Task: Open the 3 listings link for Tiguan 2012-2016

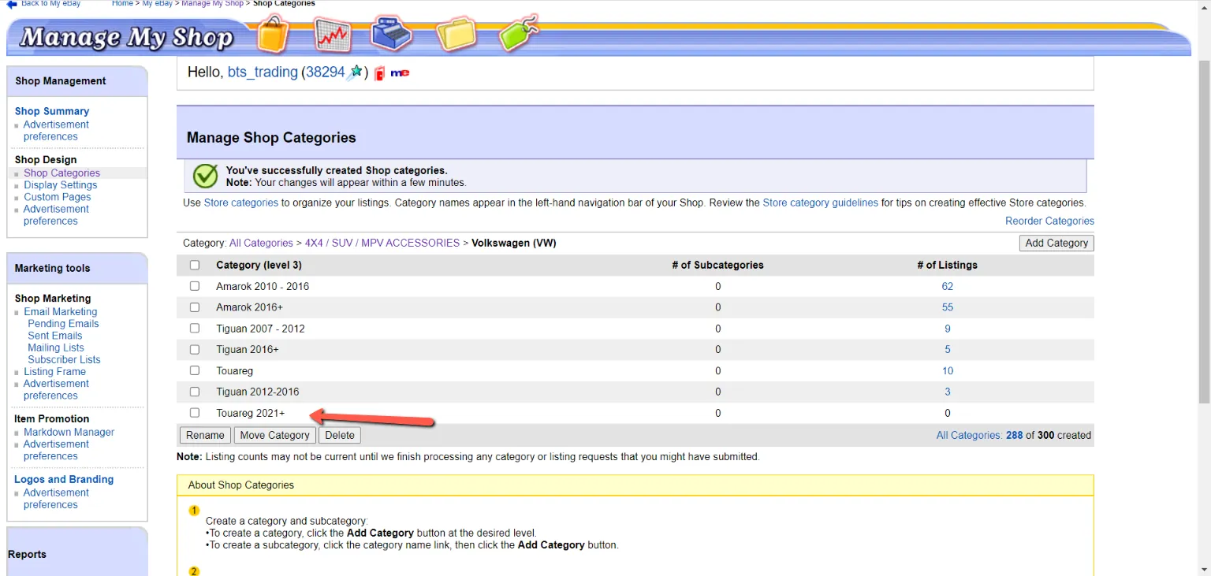Action: tap(948, 392)
